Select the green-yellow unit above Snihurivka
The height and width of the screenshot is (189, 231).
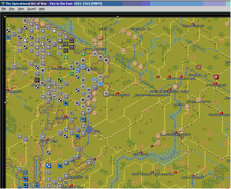pos(66,182)
